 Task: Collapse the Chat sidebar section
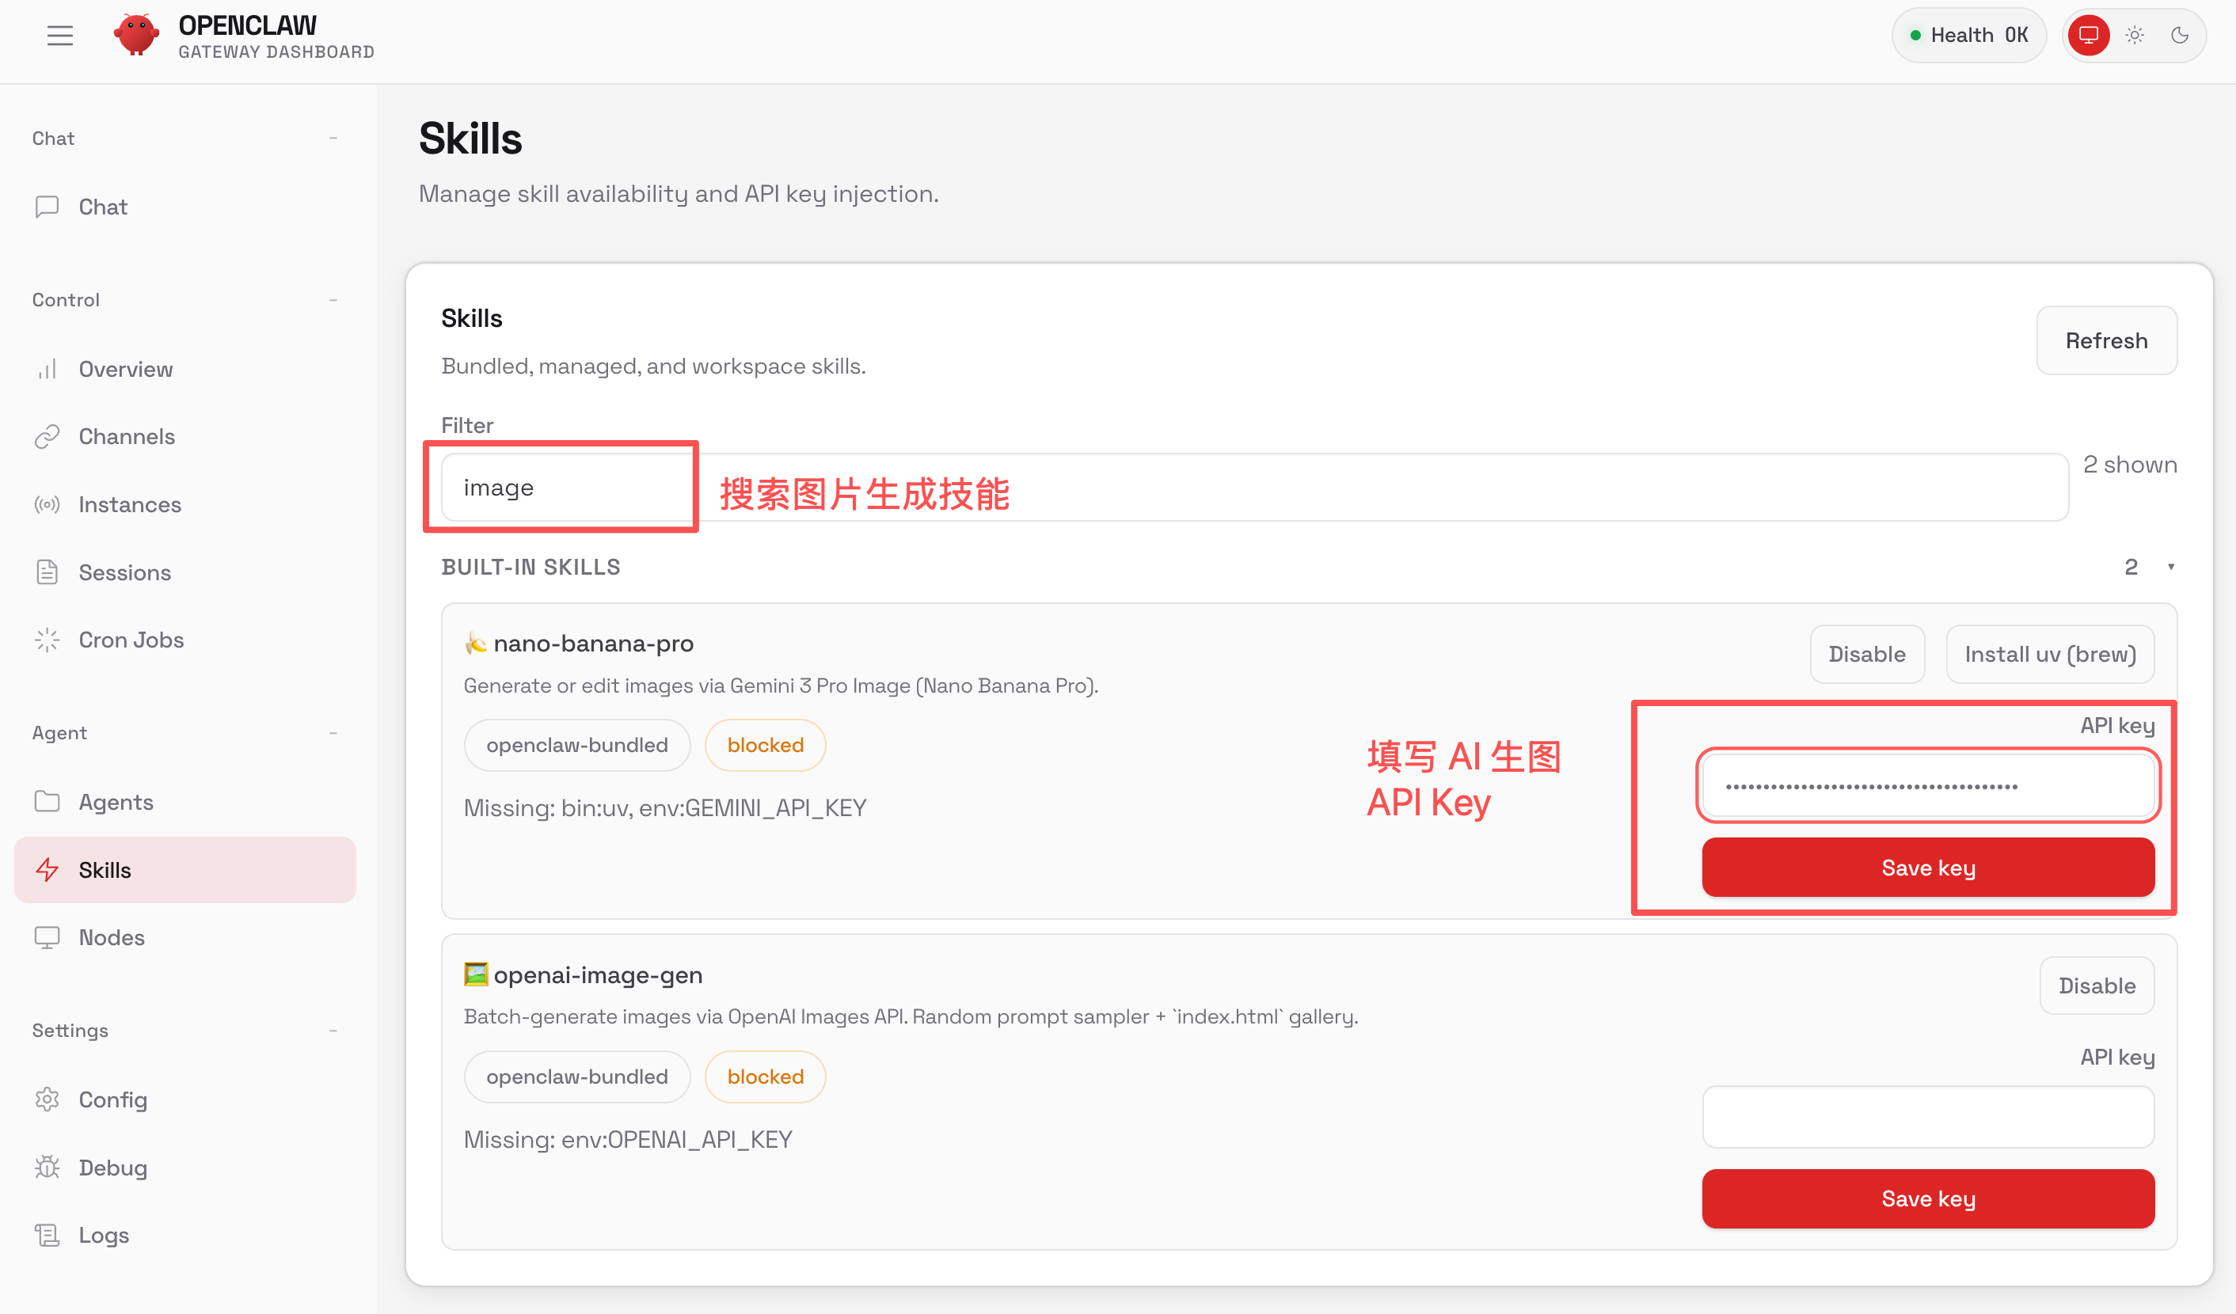333,139
